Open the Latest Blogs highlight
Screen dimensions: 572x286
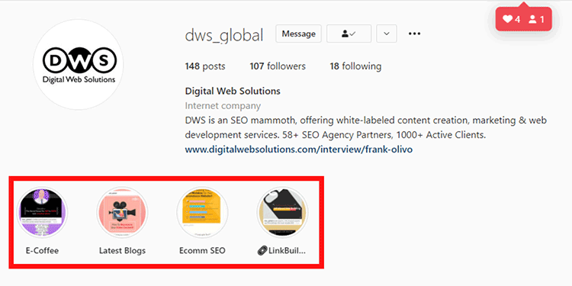(122, 212)
